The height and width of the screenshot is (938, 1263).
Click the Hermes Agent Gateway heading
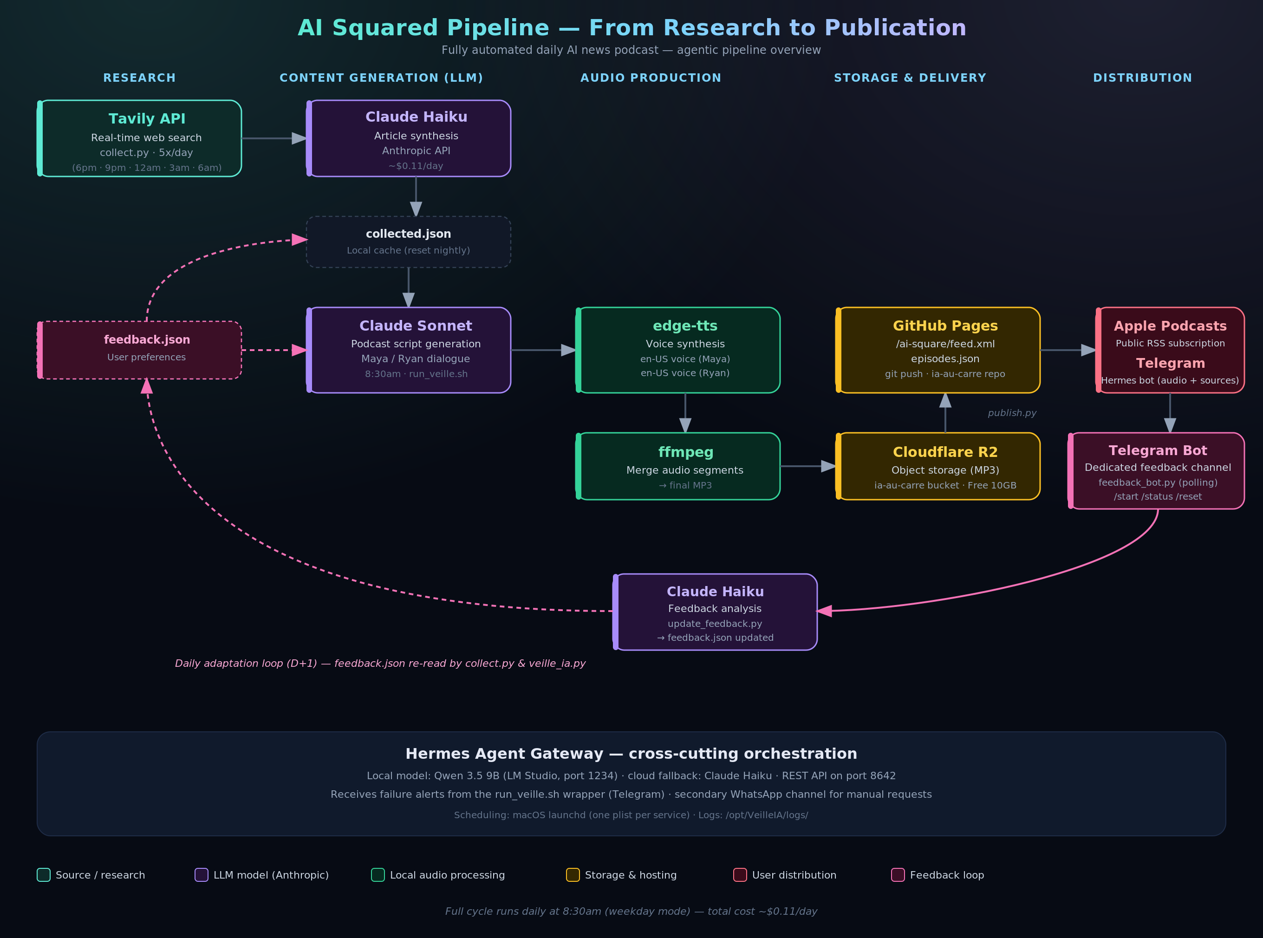pos(631,754)
